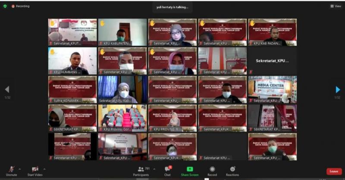
Task: Open the Reactions menu
Action: pyautogui.click(x=232, y=170)
